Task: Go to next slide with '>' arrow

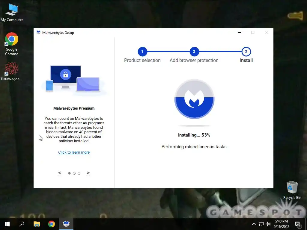Action: click(88, 173)
